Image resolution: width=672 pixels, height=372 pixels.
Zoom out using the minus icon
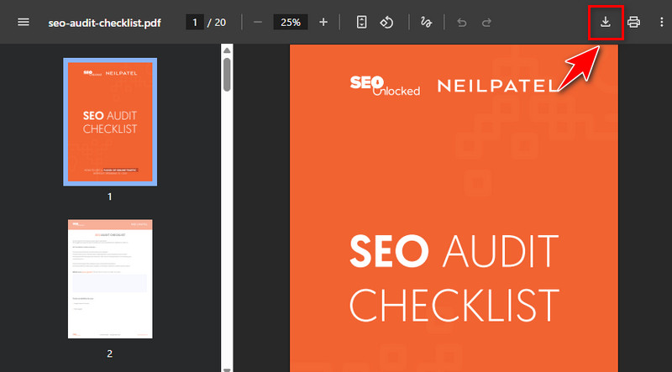tap(257, 22)
